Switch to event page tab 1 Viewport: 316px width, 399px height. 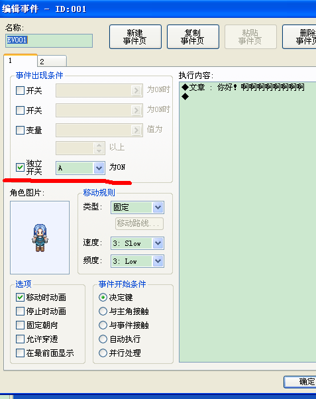point(21,61)
